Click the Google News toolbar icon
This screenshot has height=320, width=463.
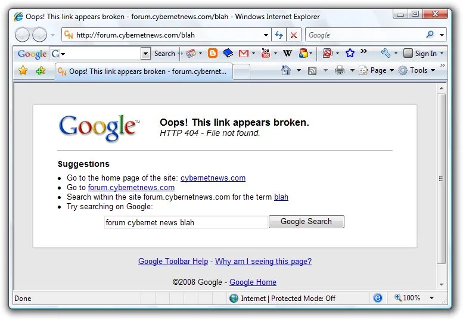[191, 54]
